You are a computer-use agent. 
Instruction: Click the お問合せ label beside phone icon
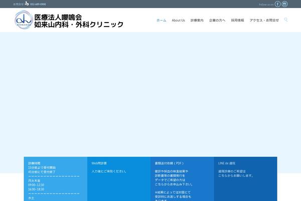point(19,4)
